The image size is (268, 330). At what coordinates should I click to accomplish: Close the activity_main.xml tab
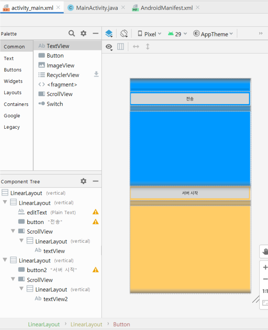58,8
